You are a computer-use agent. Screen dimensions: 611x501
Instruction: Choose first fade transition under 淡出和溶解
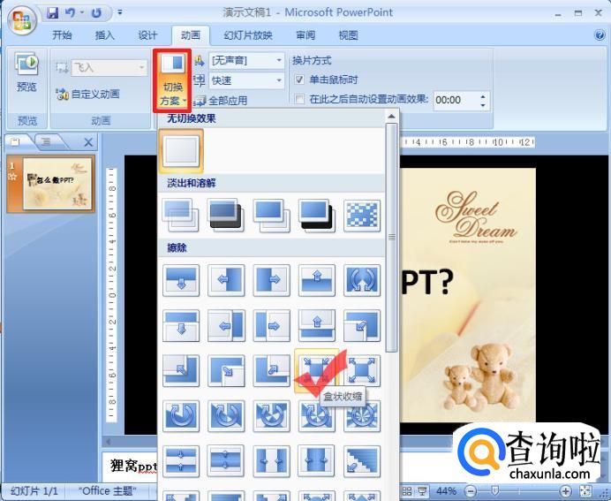click(180, 216)
